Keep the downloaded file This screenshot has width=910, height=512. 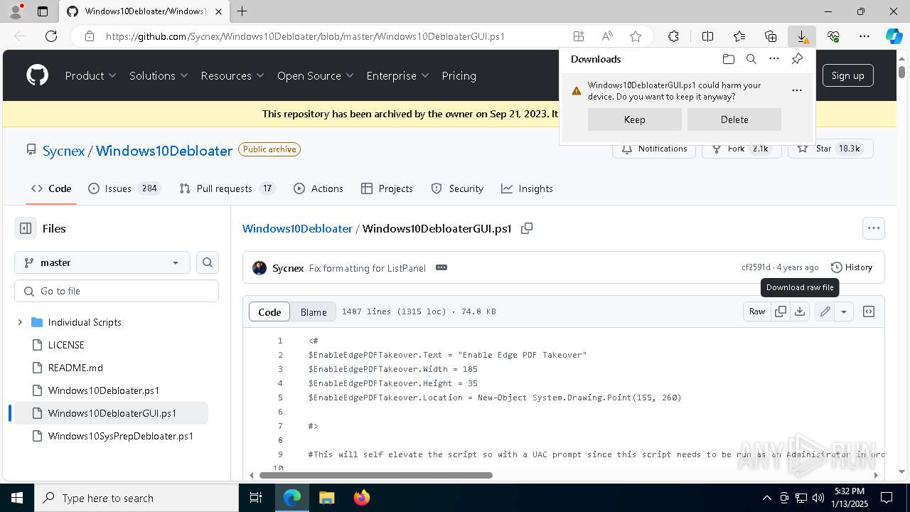point(634,119)
